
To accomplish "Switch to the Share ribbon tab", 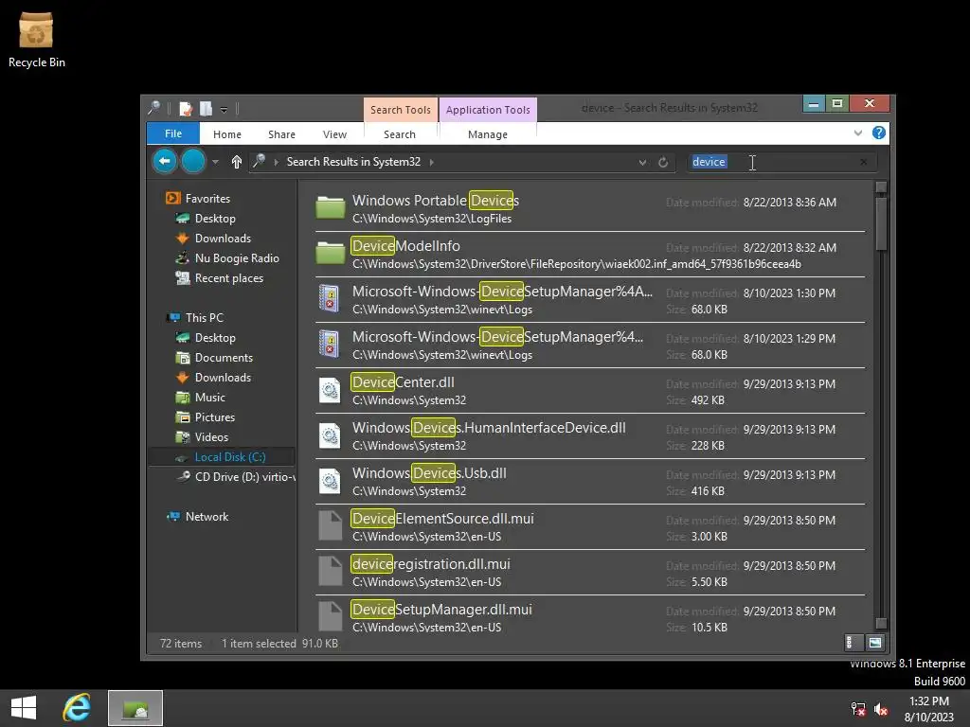I will tap(281, 134).
